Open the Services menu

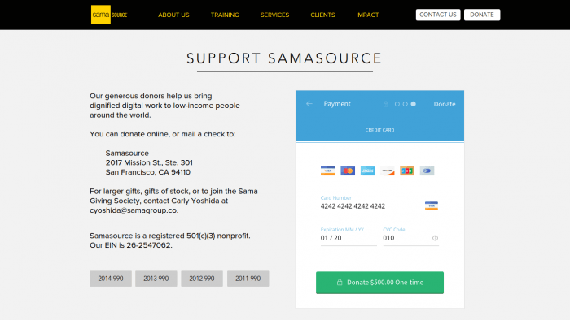click(275, 15)
